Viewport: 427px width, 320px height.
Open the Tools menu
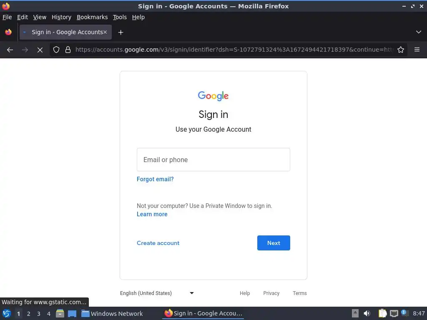point(120,17)
